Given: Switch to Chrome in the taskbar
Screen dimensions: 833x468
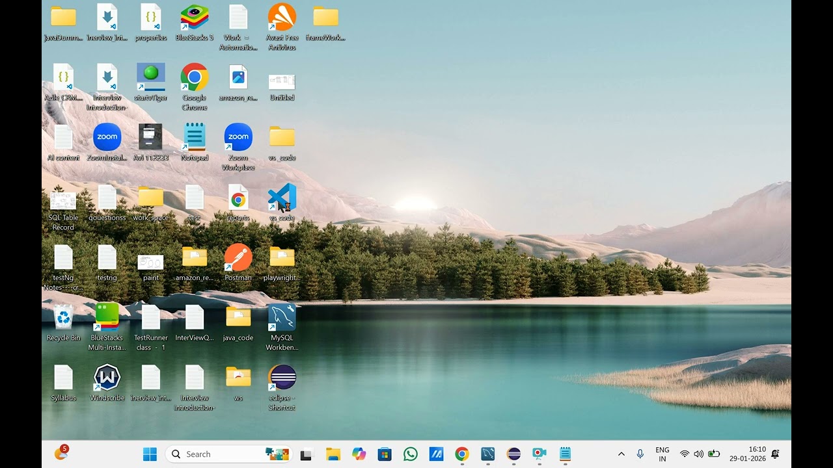Looking at the screenshot, I should coord(462,454).
